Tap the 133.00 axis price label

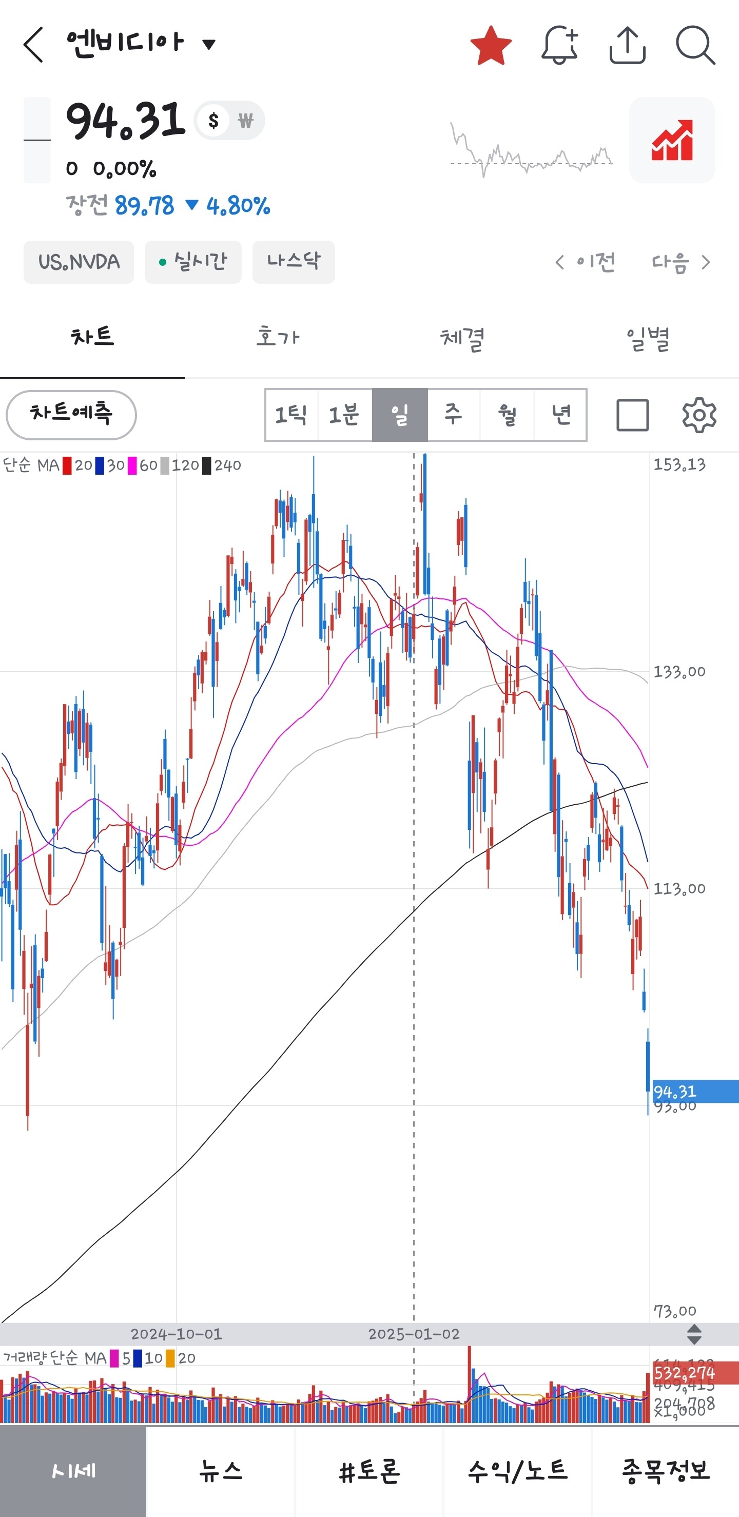(x=679, y=671)
